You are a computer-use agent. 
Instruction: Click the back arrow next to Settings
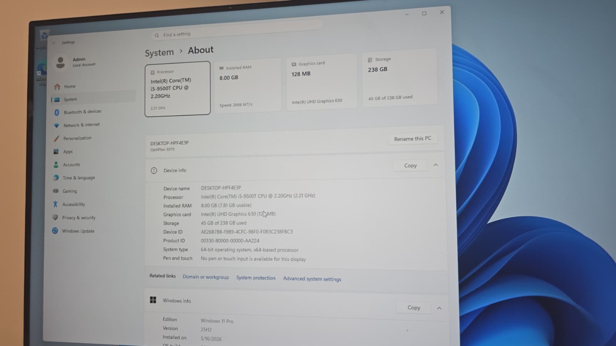[54, 43]
